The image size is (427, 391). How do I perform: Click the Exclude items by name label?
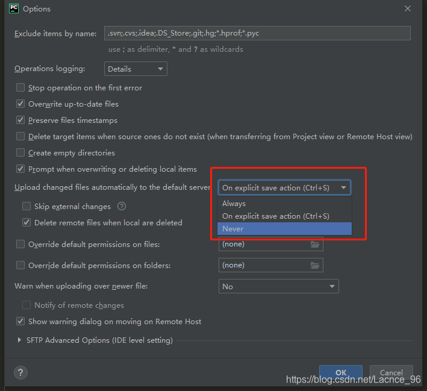pos(55,34)
